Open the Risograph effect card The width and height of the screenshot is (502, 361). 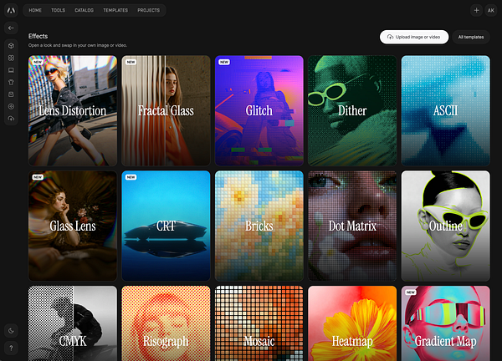[166, 323]
